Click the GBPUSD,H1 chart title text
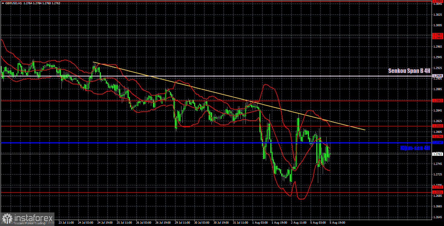444x226 pixels. click(x=14, y=3)
